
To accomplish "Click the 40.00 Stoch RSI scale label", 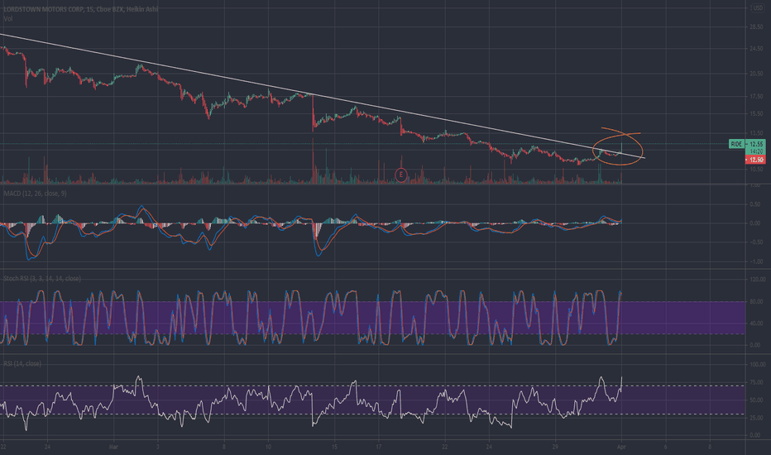I will [756, 323].
